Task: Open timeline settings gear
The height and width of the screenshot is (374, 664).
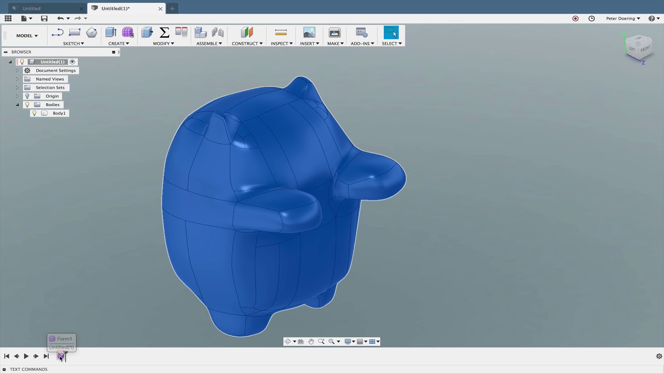Action: tap(659, 356)
